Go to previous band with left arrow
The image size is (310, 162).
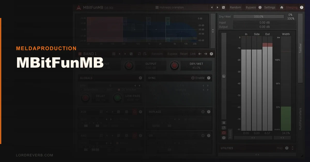(x=200, y=54)
